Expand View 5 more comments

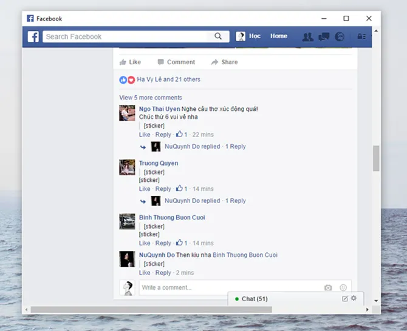click(x=151, y=98)
